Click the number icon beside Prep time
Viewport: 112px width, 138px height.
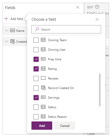click(x=43, y=59)
